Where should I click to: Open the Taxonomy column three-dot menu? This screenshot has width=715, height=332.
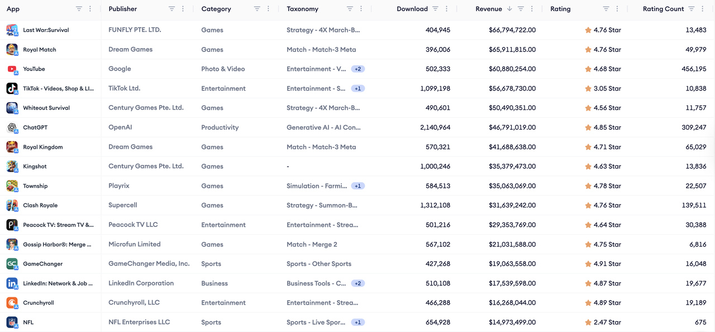361,9
